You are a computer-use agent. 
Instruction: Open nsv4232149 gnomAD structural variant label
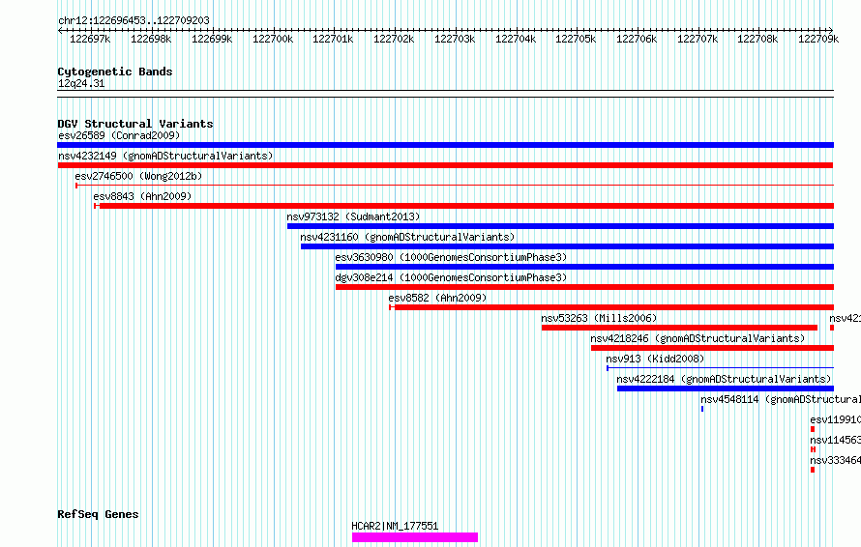click(165, 156)
